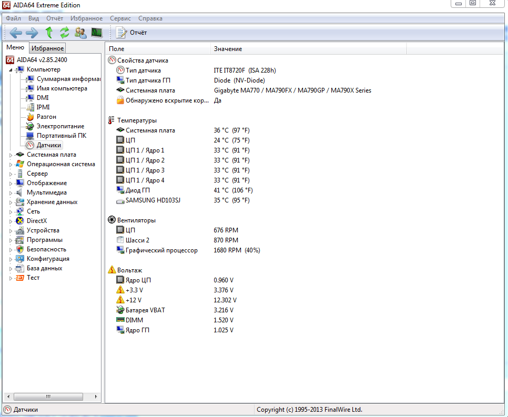Sort by the Значение column header
Screen dimensions: 508x417
tap(308, 49)
